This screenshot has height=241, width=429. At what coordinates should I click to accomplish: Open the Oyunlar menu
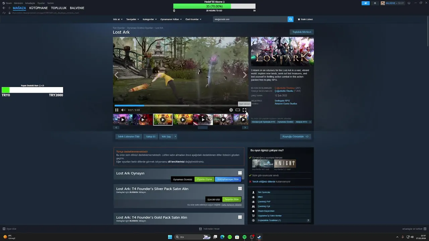(41, 3)
